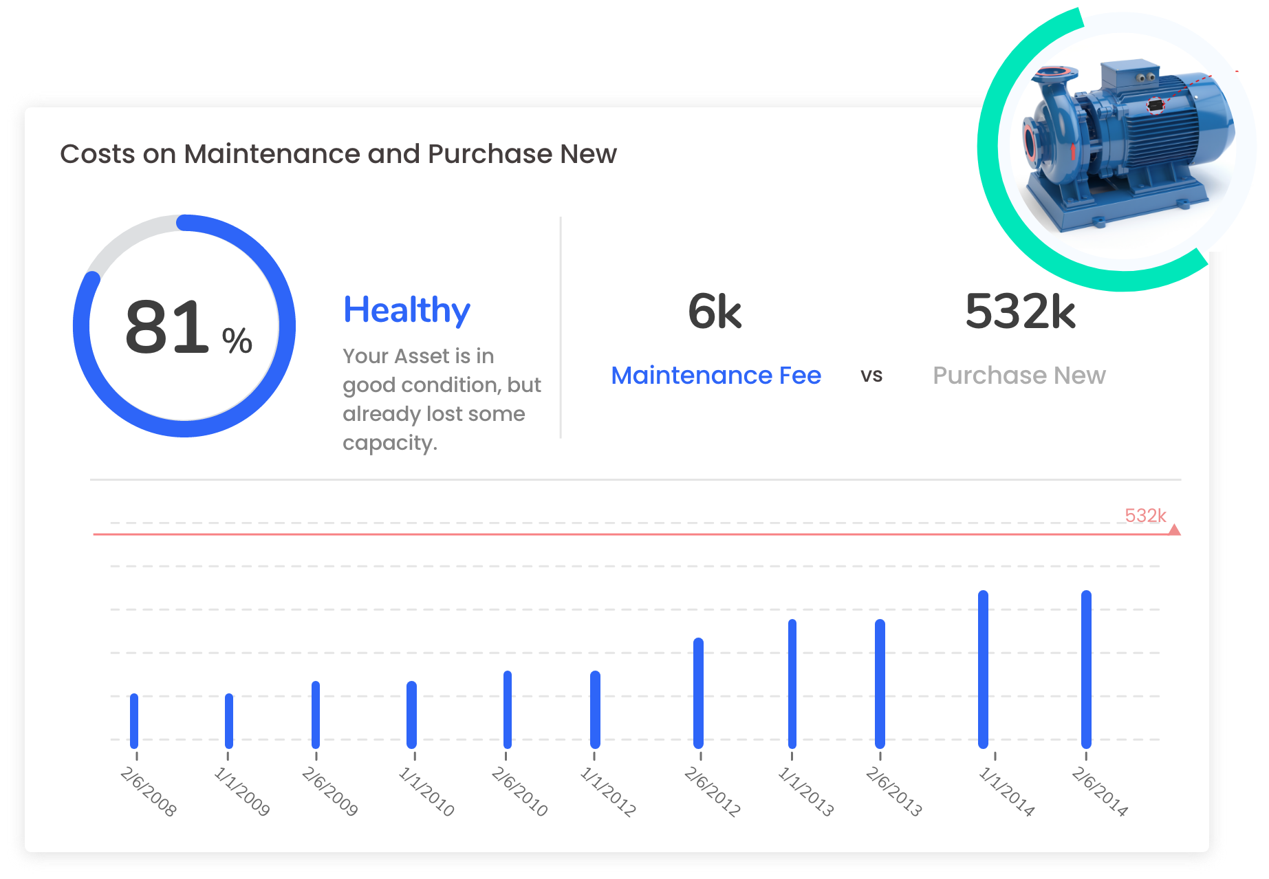Click the tallest bar at 1/1/2014

(x=983, y=667)
